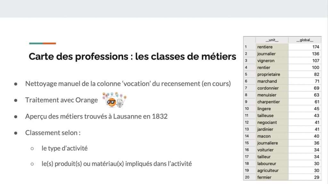Click the value 174 in the global column
328x184 pixels.
click(x=316, y=47)
